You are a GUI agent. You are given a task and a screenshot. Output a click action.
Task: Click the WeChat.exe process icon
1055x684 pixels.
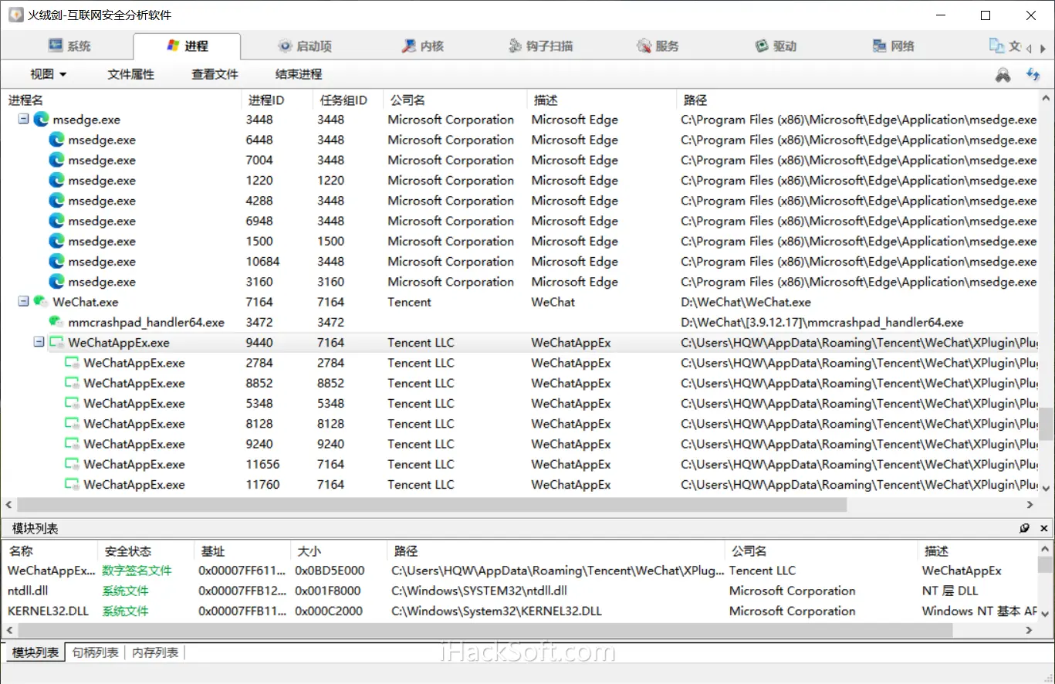(x=41, y=302)
